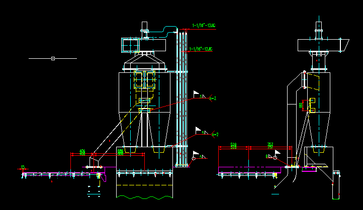Click the "598" dimension value
The width and height of the screenshot is (363, 210).
click(x=234, y=146)
